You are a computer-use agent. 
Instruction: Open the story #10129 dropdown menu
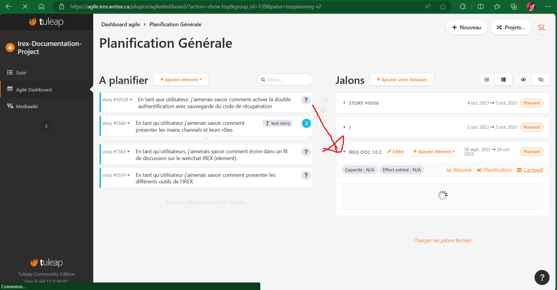point(131,100)
